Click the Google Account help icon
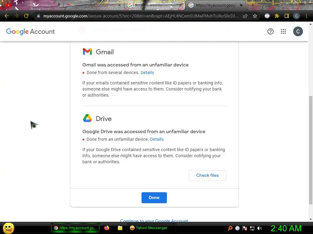 pyautogui.click(x=271, y=31)
